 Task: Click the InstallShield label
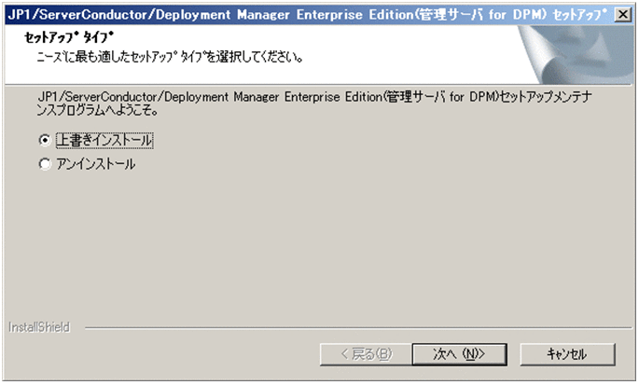[x=35, y=328]
